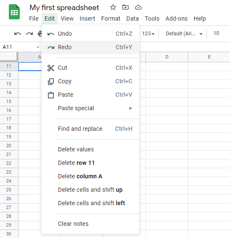Open the Format menu

[x=111, y=19]
